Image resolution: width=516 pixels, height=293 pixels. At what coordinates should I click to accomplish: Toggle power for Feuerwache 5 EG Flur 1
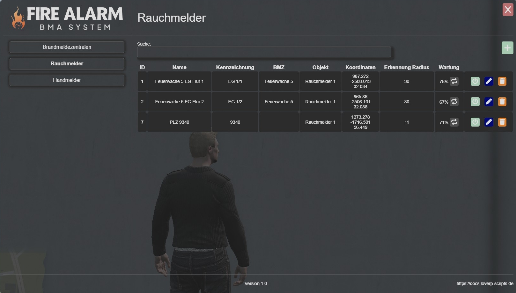pyautogui.click(x=475, y=81)
